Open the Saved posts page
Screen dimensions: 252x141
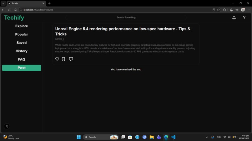[x=22, y=43]
